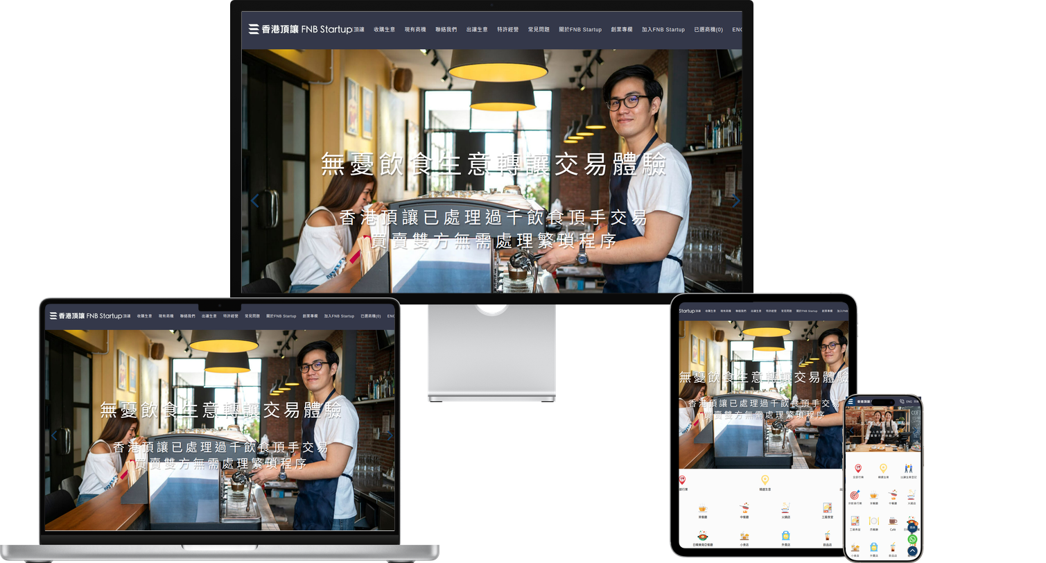Tap the target dart icon on phone
The image size is (1046, 563).
point(855,494)
